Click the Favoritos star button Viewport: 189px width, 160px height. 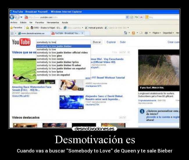16,28
